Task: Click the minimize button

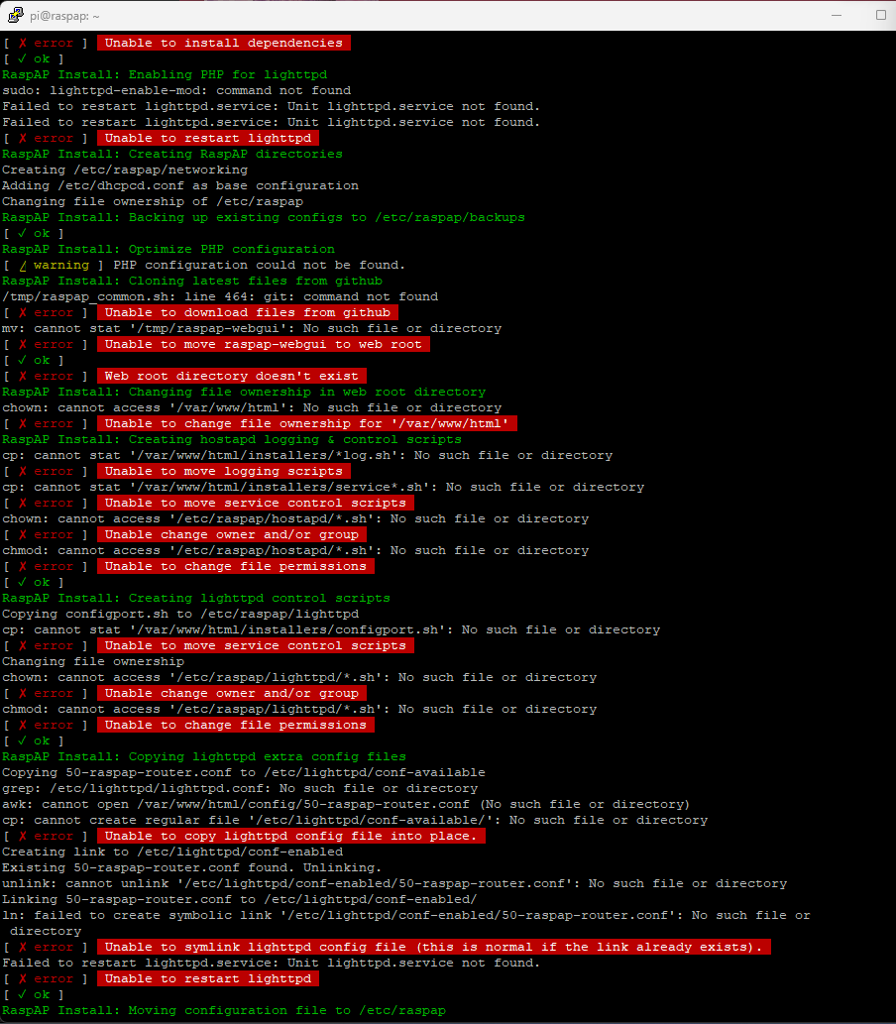Action: pyautogui.click(x=838, y=15)
